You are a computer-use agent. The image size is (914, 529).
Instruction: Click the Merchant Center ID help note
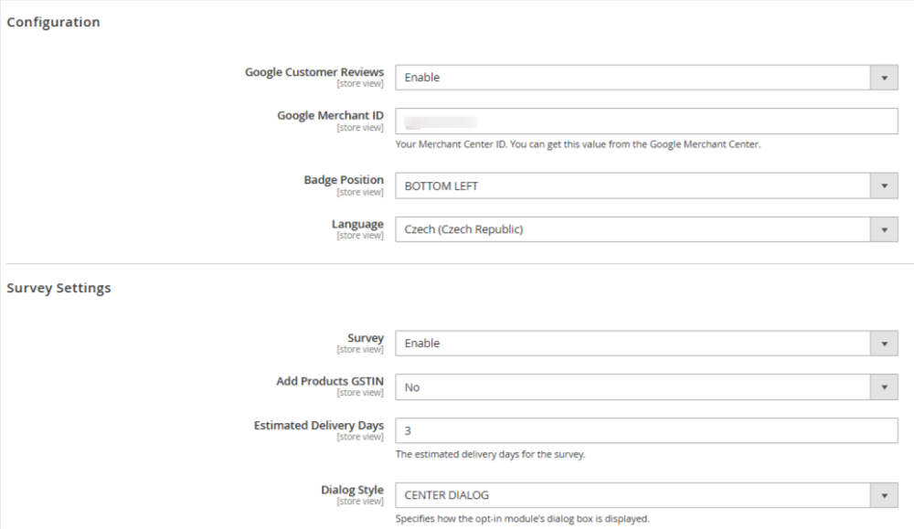pos(578,144)
